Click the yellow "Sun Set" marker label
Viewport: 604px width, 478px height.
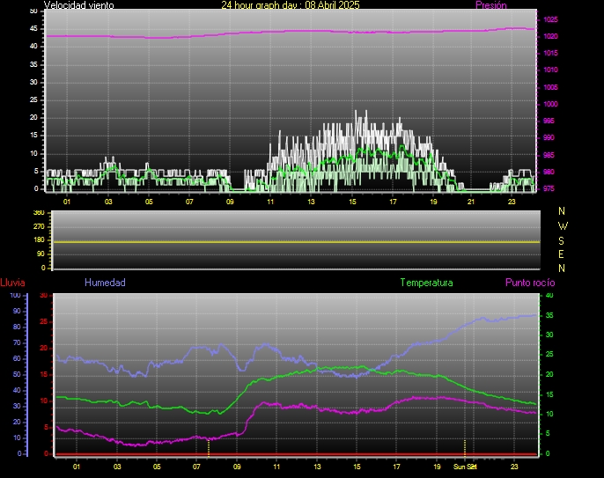[465, 467]
